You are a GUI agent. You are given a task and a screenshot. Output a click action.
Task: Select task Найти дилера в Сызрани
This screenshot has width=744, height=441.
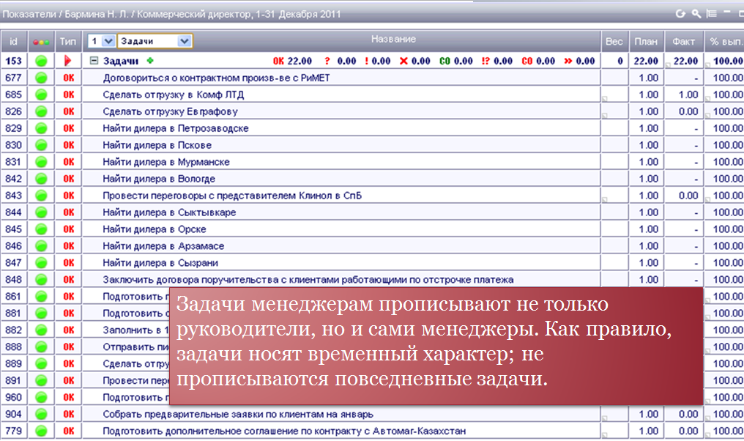point(160,263)
